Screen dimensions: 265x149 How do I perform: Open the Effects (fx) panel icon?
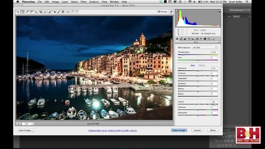(x=201, y=38)
